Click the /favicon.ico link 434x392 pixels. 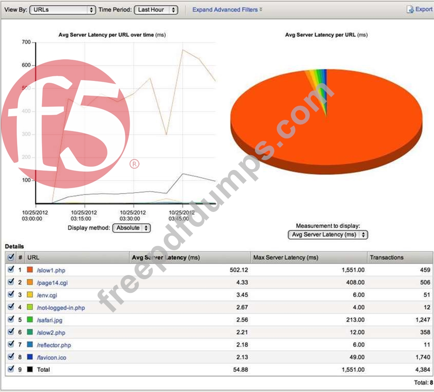(51, 357)
